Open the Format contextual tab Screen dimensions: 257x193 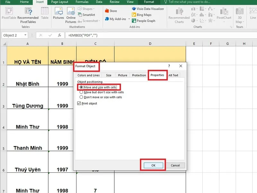149,2
